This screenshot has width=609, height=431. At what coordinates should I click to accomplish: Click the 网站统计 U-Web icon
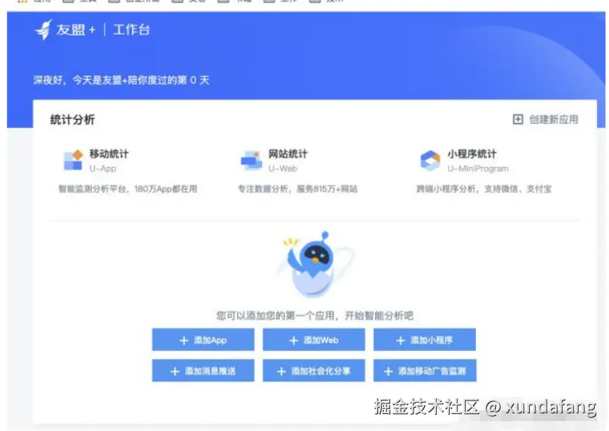tap(251, 161)
